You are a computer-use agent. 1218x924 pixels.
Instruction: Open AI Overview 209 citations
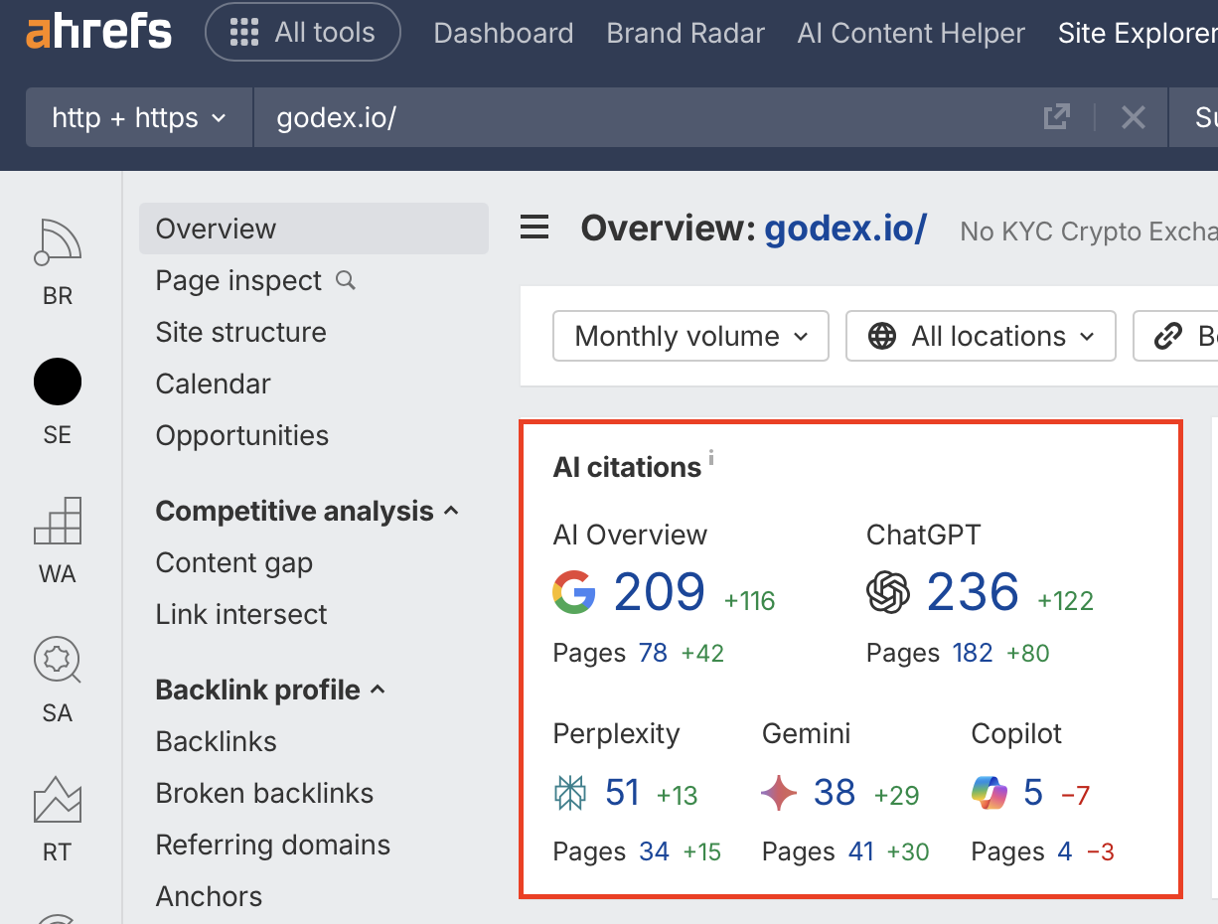(660, 592)
